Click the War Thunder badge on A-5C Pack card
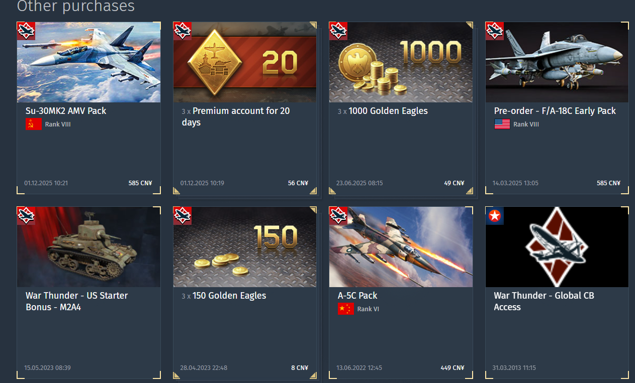This screenshot has width=635, height=383. click(x=338, y=216)
